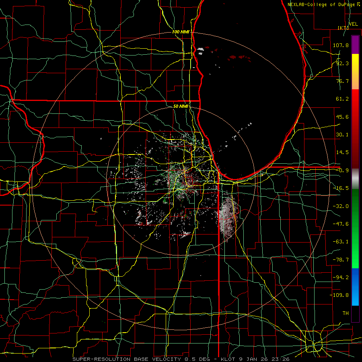The width and height of the screenshot is (362, 362).
Task: Click the "TH" label on the legend
Action: (x=346, y=313)
